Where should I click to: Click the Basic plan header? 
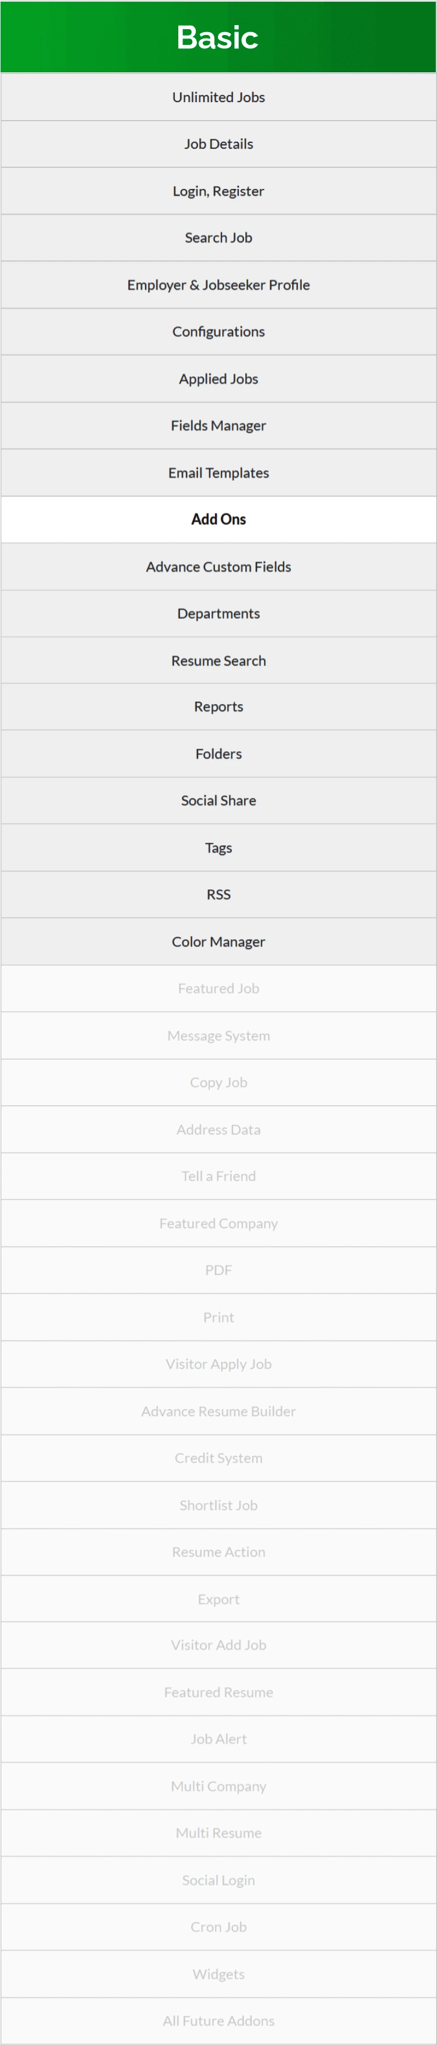(218, 37)
